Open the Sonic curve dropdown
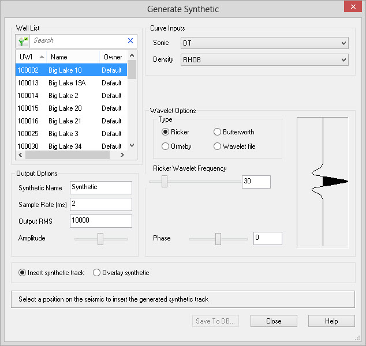The width and height of the screenshot is (366, 346). [x=264, y=43]
